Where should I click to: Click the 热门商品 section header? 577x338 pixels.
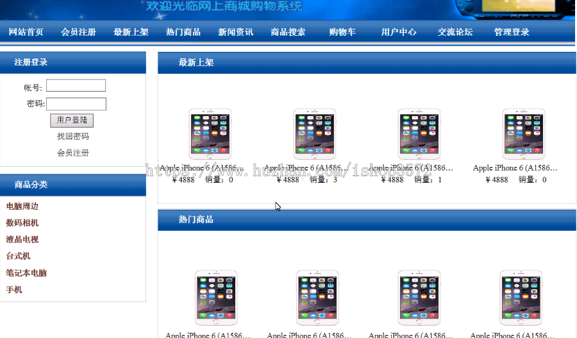click(196, 219)
